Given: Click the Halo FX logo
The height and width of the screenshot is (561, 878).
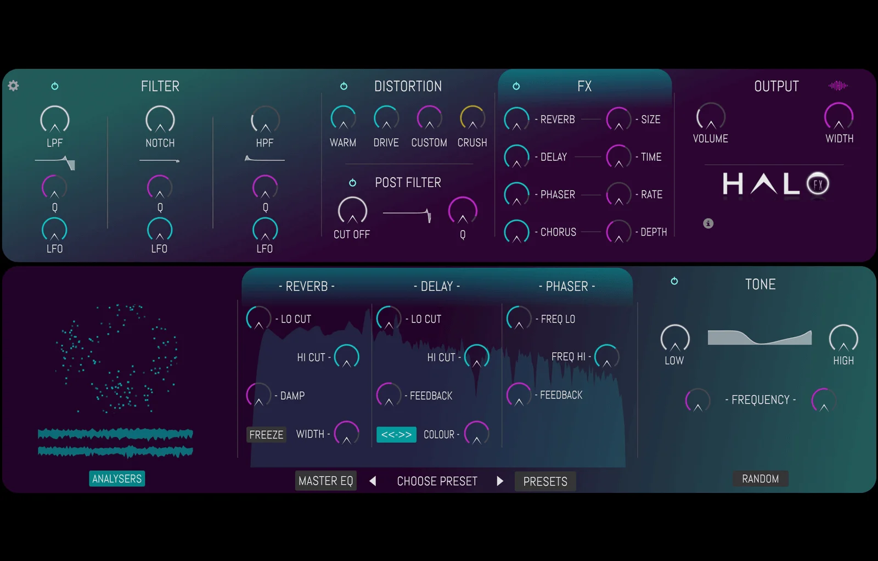Looking at the screenshot, I should (775, 184).
